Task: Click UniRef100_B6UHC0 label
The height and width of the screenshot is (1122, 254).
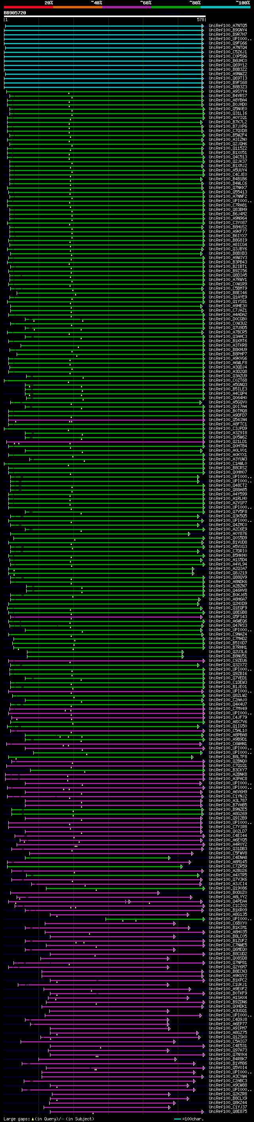Action: pyautogui.click(x=228, y=60)
